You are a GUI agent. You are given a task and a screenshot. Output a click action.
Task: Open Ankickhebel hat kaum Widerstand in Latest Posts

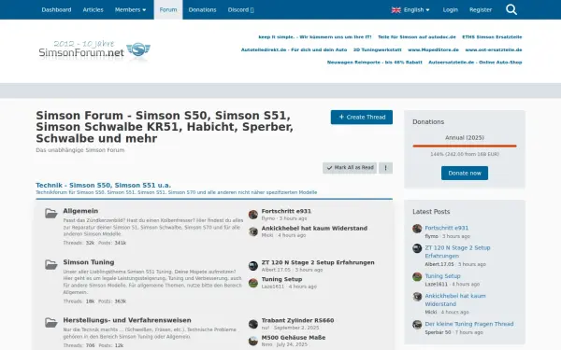pyautogui.click(x=455, y=300)
